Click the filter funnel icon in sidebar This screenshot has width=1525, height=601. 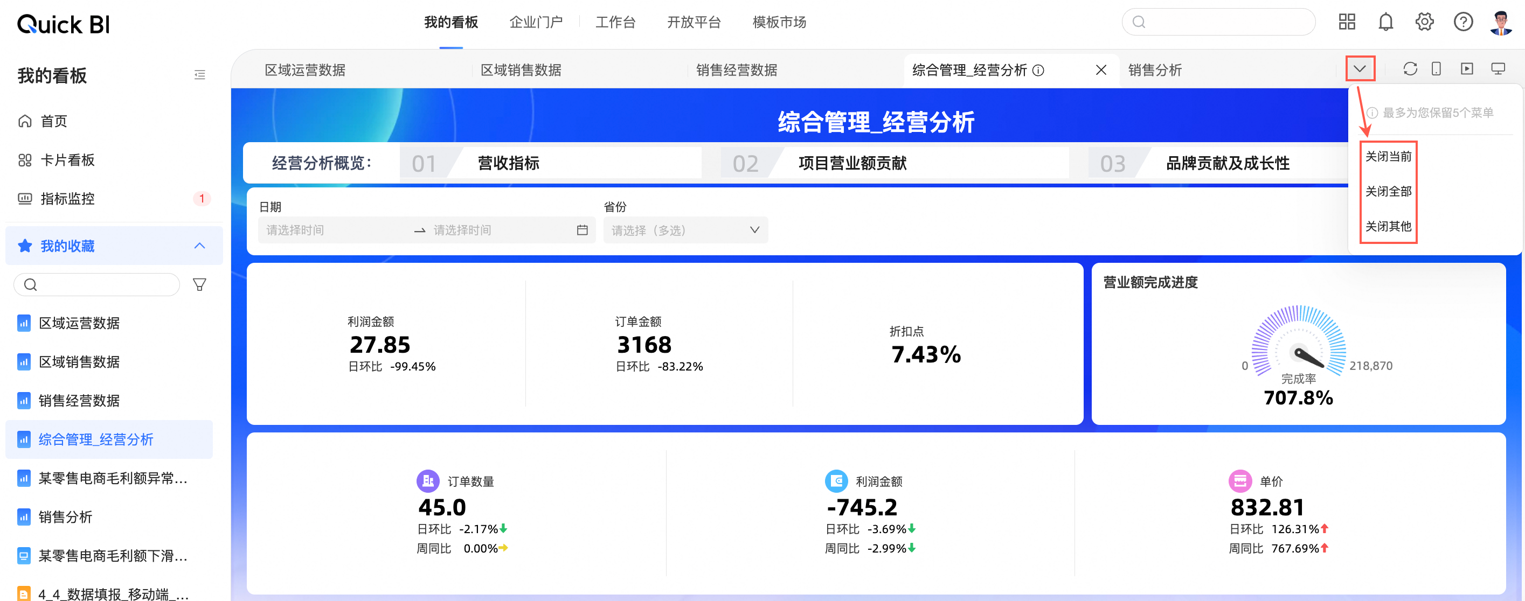click(x=199, y=285)
